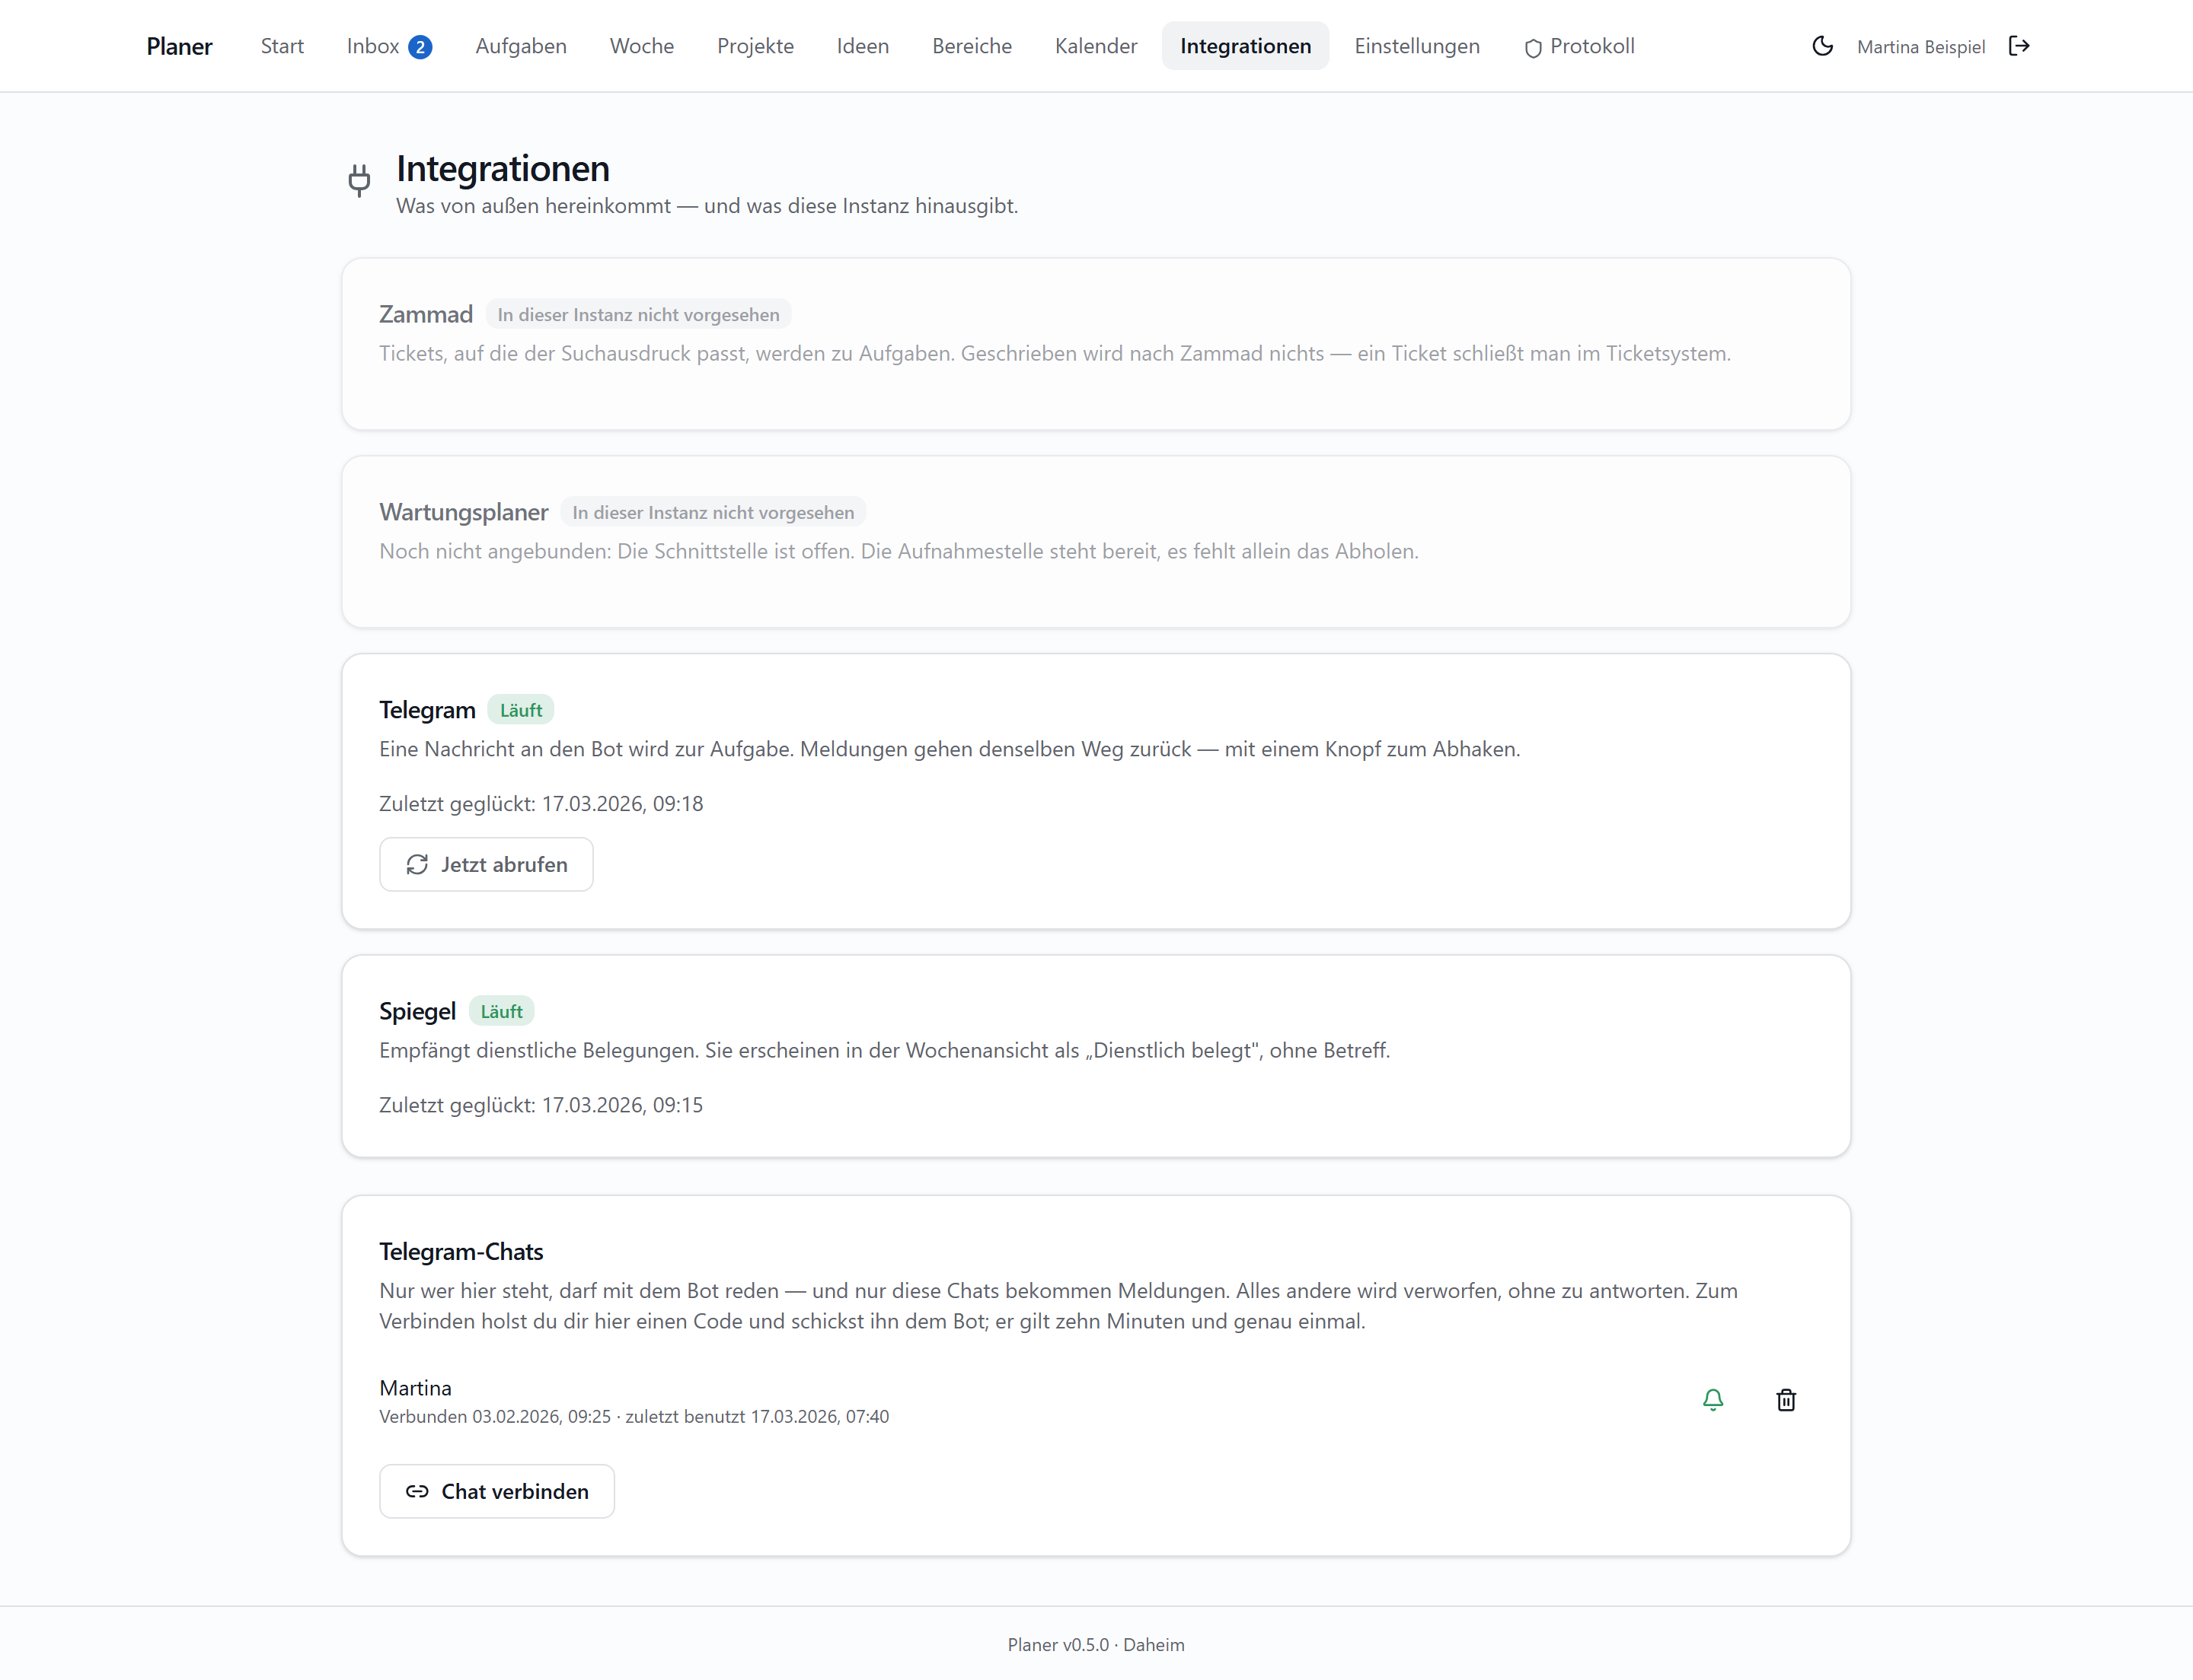
Task: Switch to the Woche tab
Action: click(x=642, y=46)
